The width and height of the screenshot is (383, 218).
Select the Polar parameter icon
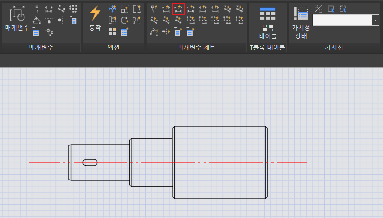[x=62, y=9]
